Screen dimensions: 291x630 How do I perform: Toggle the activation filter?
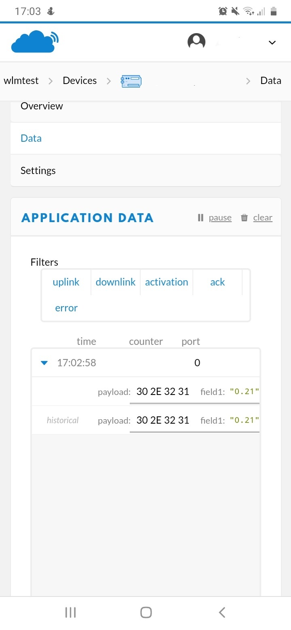point(167,282)
